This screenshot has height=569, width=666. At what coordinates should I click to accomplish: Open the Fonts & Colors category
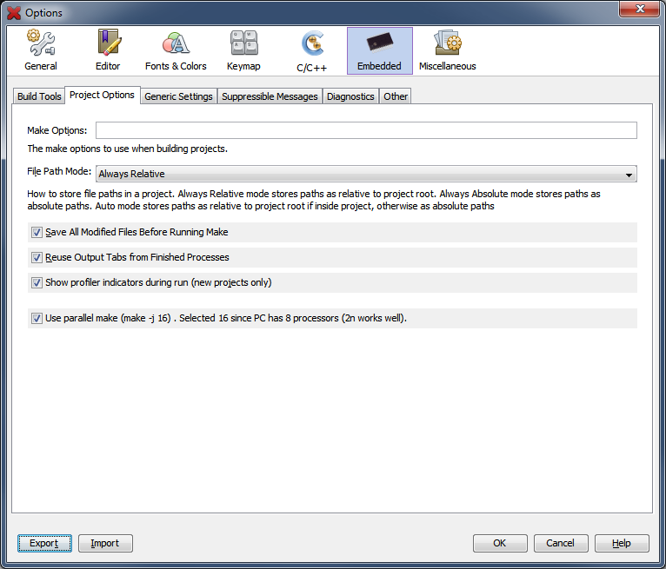176,50
